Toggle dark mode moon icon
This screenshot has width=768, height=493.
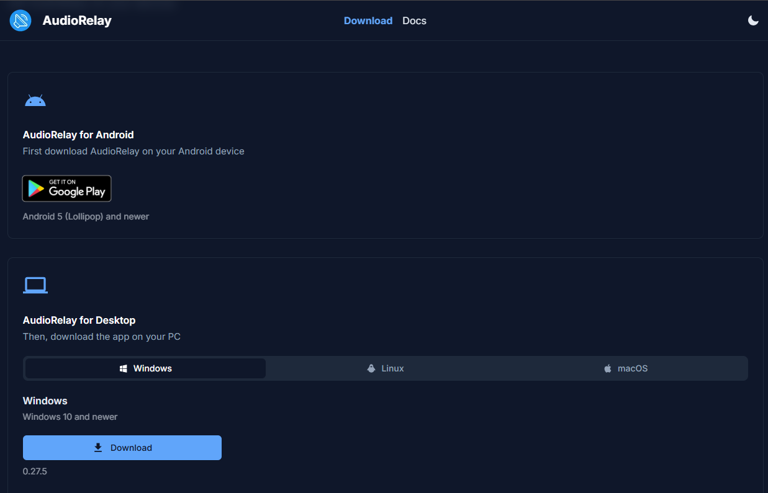tap(753, 20)
